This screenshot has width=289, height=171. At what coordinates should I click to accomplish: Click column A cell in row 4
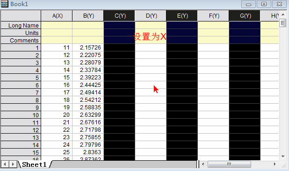(57, 70)
